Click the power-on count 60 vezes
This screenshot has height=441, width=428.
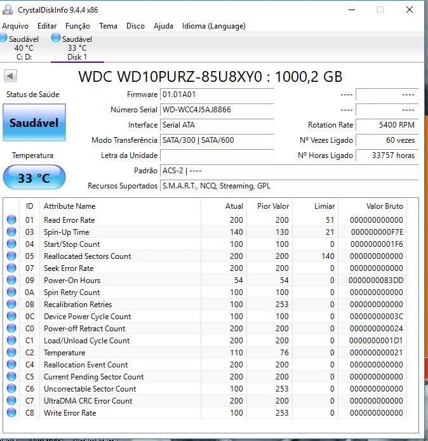(387, 140)
